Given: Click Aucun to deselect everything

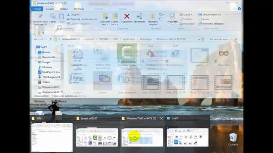Looking at the screenshot, I should [x=204, y=19].
